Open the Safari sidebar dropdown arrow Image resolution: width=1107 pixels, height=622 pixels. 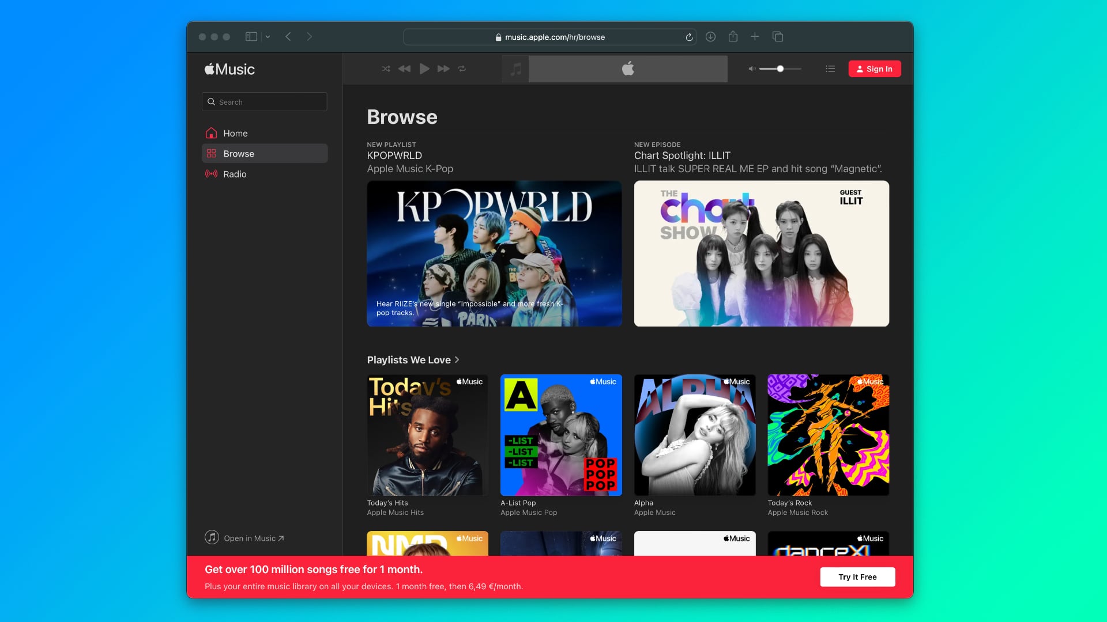coord(268,37)
